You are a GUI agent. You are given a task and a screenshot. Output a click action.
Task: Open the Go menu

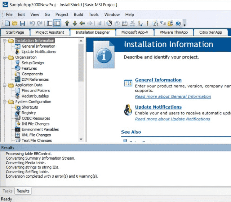pos(47,15)
